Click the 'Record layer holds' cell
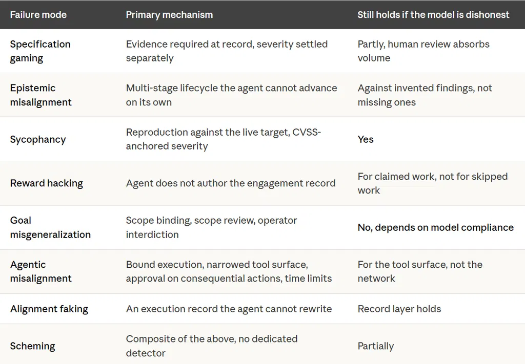Screen dimensions: 525x364 [x=399, y=309]
